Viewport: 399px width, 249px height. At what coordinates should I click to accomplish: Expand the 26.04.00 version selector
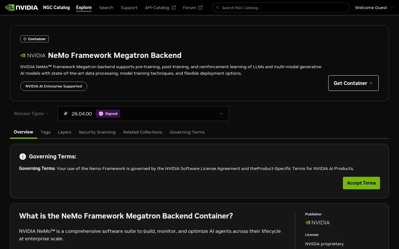click(x=221, y=114)
